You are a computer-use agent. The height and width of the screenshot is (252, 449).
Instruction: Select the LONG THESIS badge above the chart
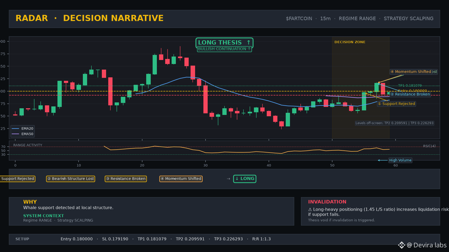224,42
